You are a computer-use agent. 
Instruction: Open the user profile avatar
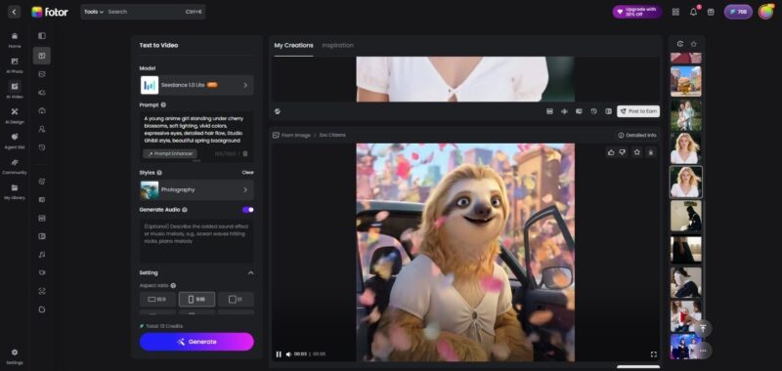[765, 12]
